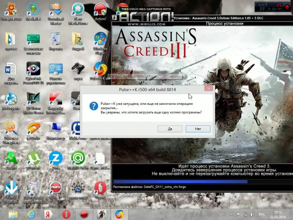The height and width of the screenshot is (220, 293).
Task: Click the blue question mark dialog icon
Action: [x=94, y=106]
